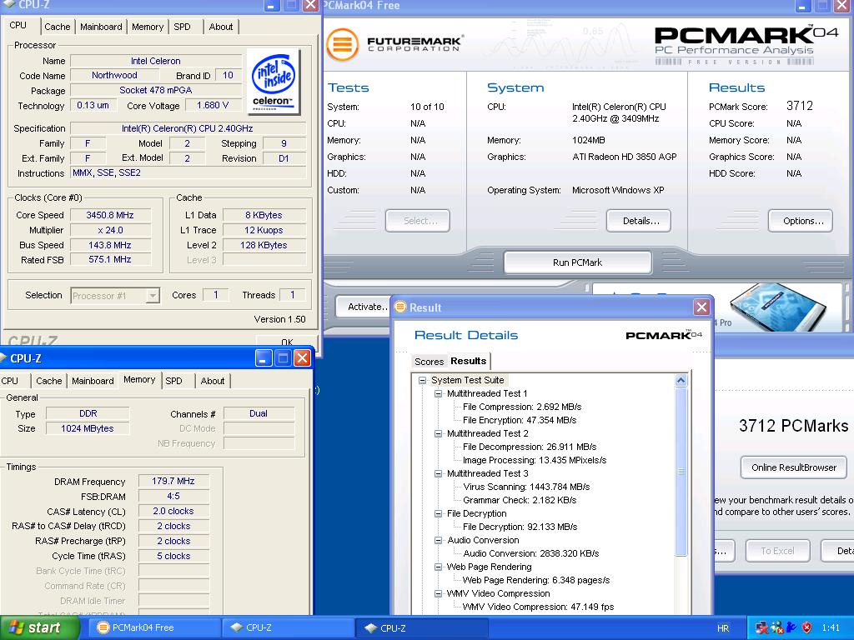Click the Multiplier value x 24.0
Viewport: 854px width, 640px height.
pos(109,230)
